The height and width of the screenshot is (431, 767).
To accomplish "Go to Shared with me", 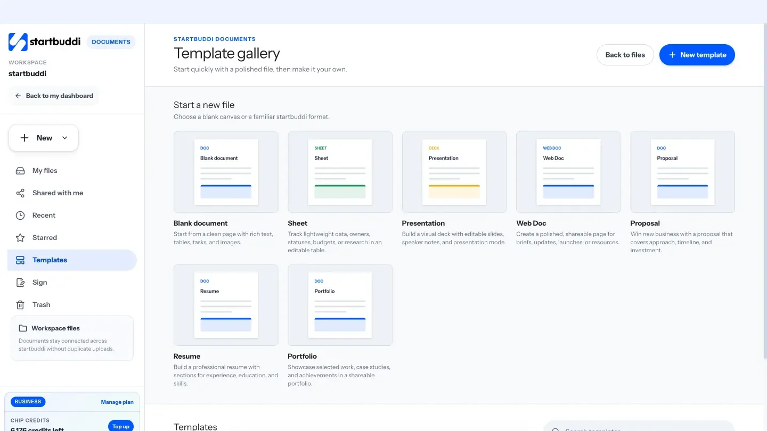I will tap(72, 193).
